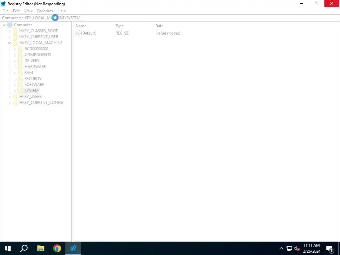
Task: Select the COMPONENTS key
Action: coord(38,55)
